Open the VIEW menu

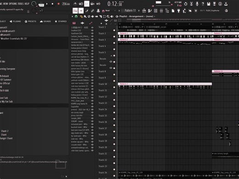tap(6, 4)
